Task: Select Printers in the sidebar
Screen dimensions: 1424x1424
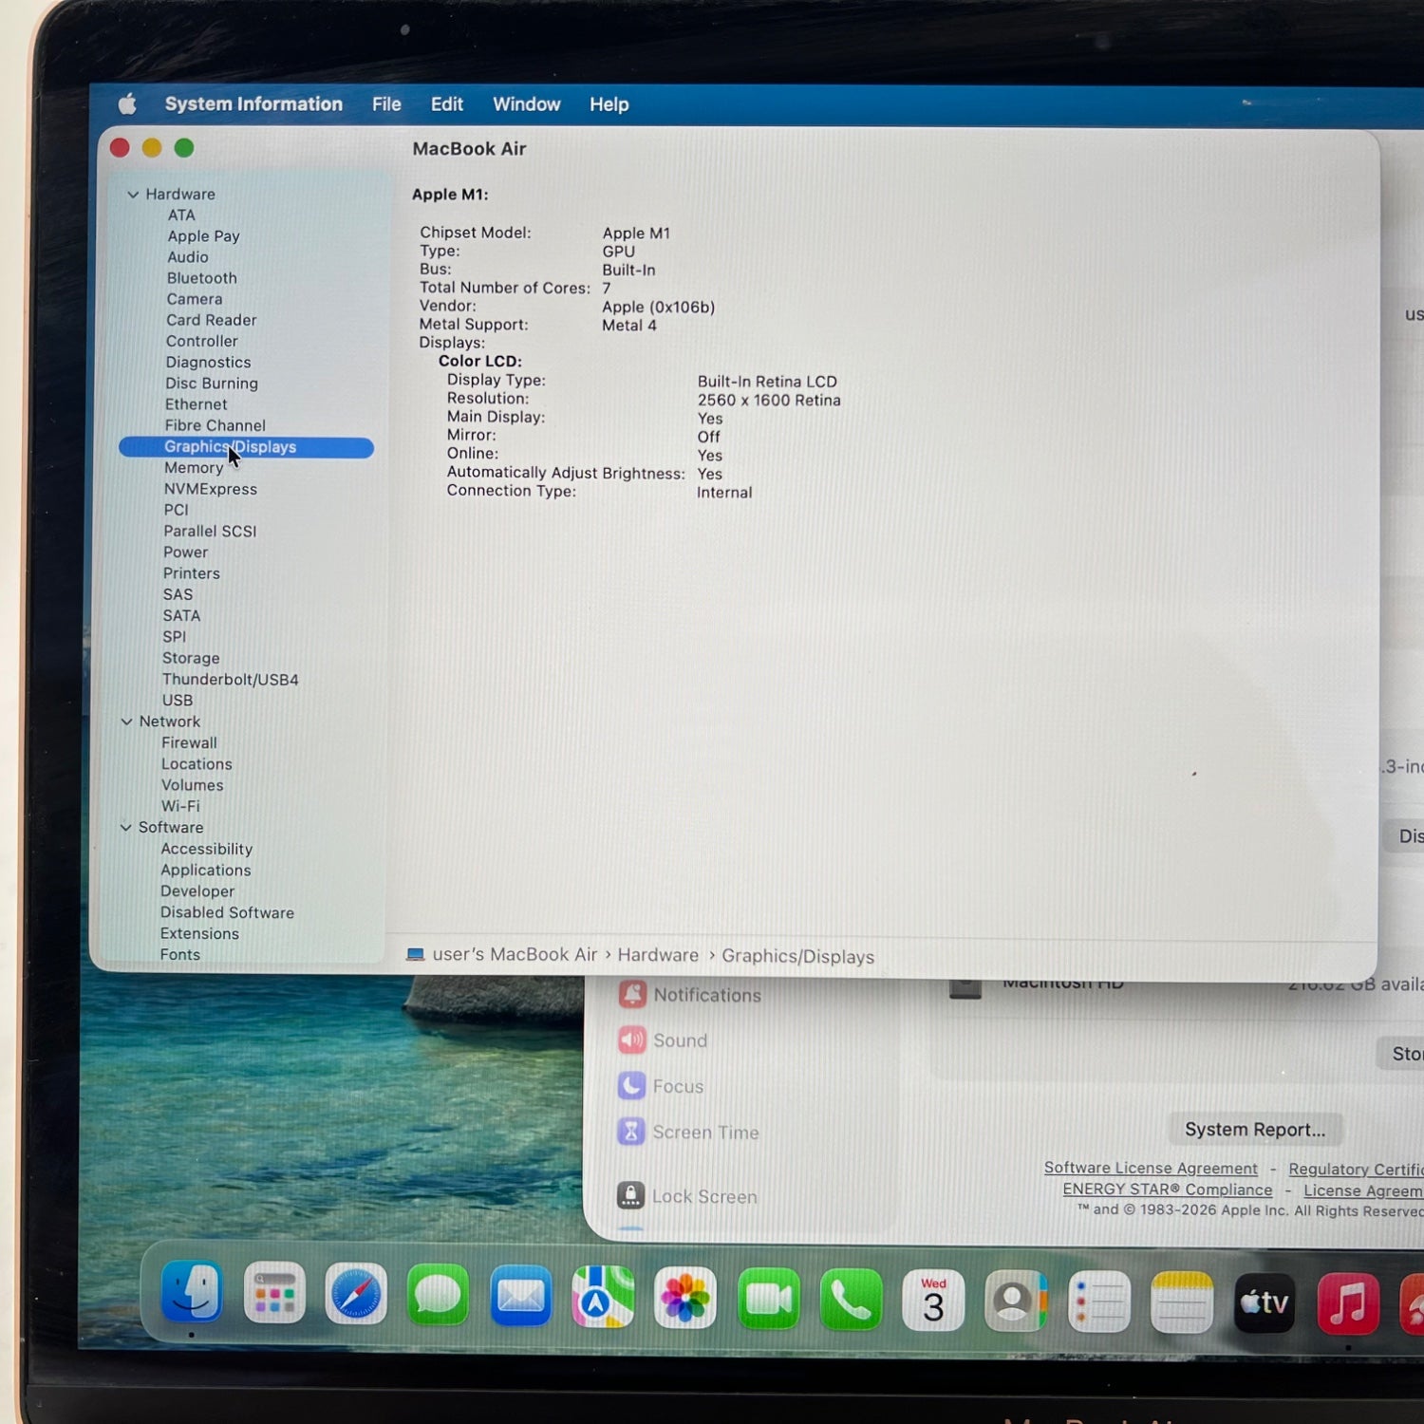Action: point(191,573)
